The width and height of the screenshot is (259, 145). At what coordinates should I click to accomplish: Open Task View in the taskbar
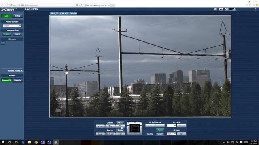pos(16,142)
